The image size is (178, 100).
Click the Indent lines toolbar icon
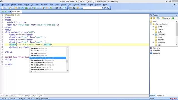pos(57,8)
